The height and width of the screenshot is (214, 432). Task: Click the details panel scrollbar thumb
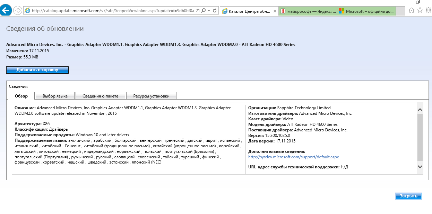pyautogui.click(x=420, y=137)
